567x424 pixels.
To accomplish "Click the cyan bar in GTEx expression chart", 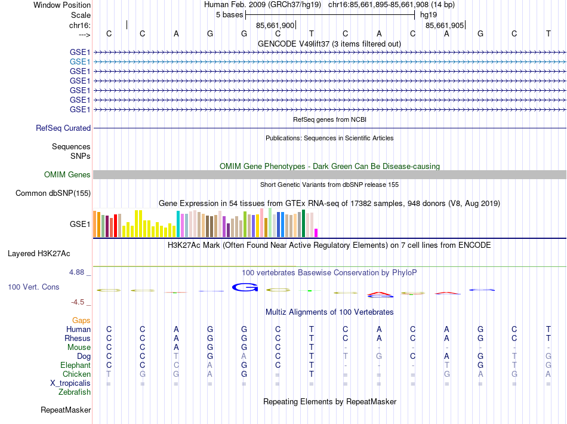I will coord(178,224).
